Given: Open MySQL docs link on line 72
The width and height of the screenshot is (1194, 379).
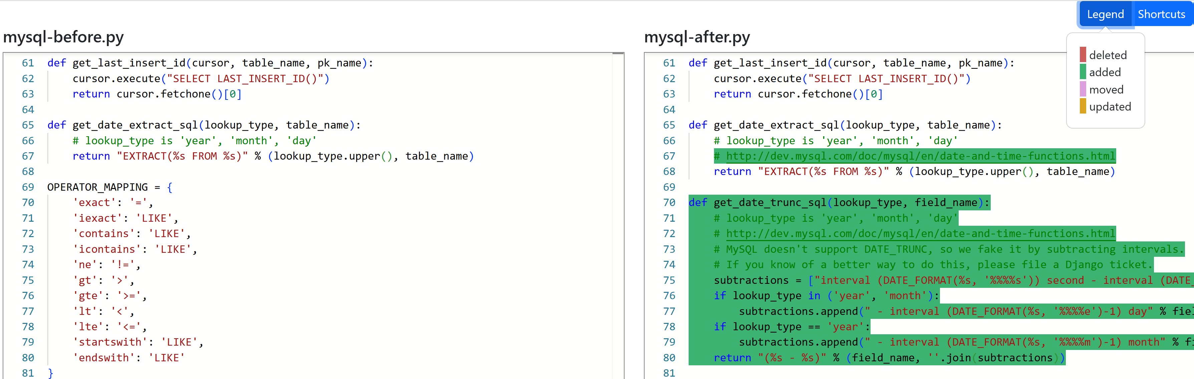Looking at the screenshot, I should point(920,233).
